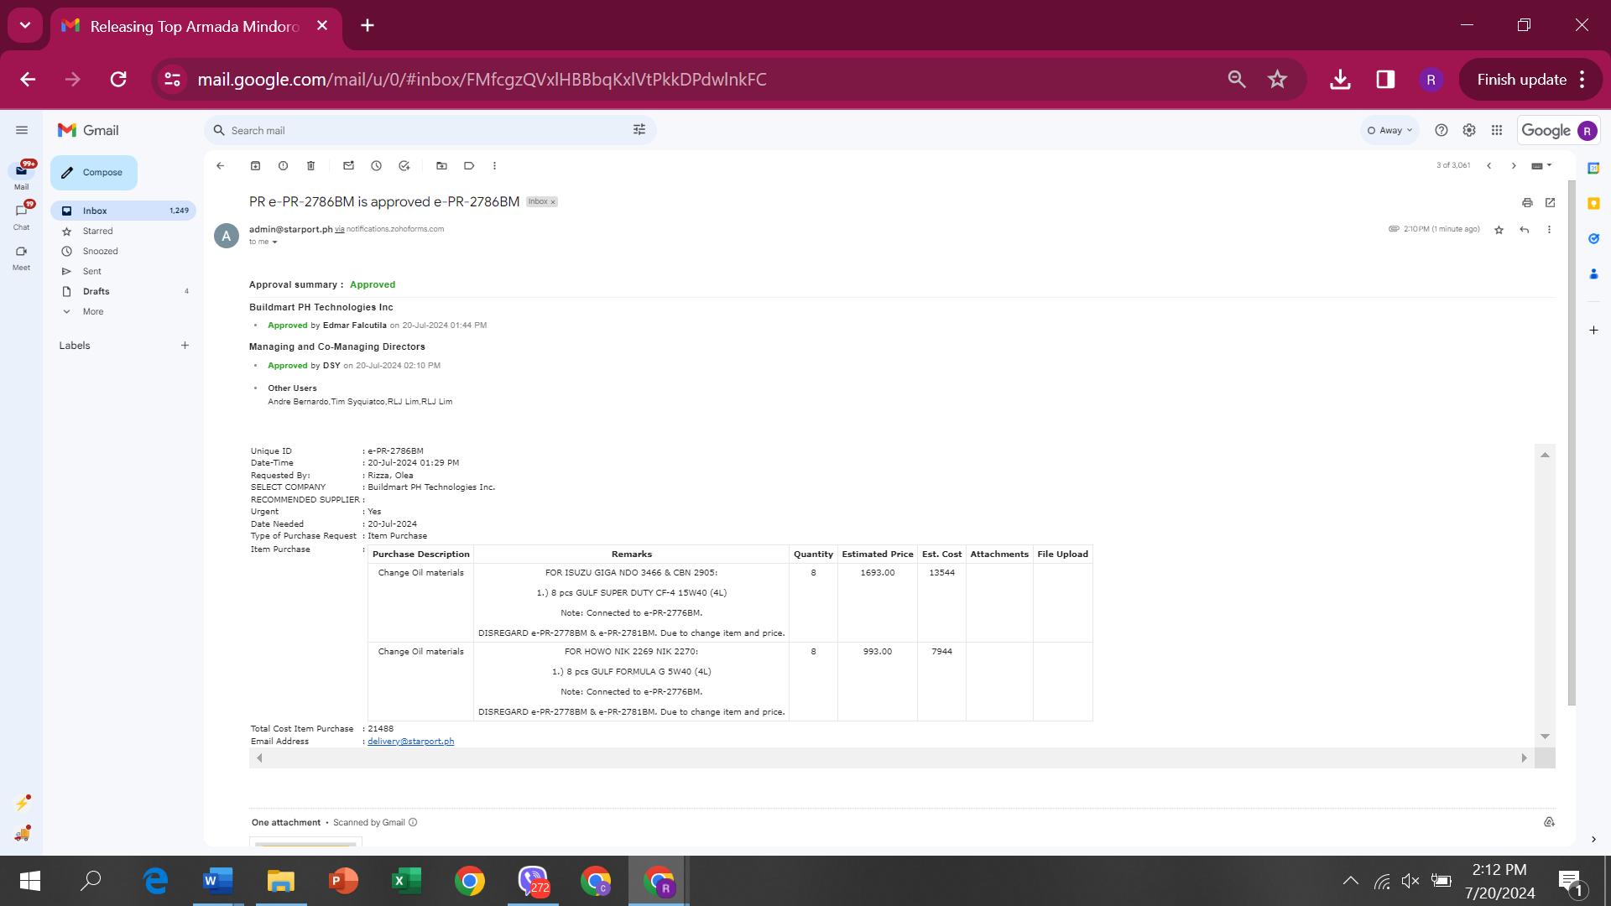The width and height of the screenshot is (1611, 906).
Task: Archive this email using the archive icon
Action: [x=255, y=166]
